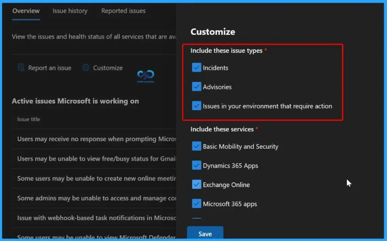Click the Microsoft 365 apps label
Image resolution: width=387 pixels, height=241 pixels.
tap(230, 204)
